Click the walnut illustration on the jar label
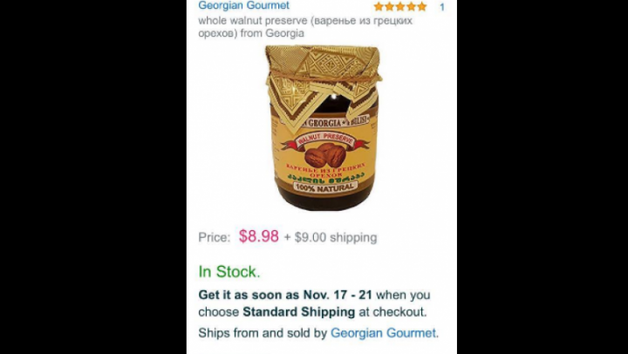 [324, 155]
